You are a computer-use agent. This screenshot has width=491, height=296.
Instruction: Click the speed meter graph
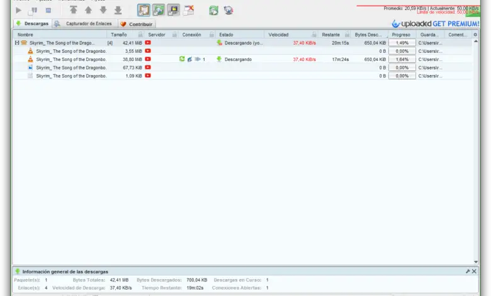coord(418,10)
